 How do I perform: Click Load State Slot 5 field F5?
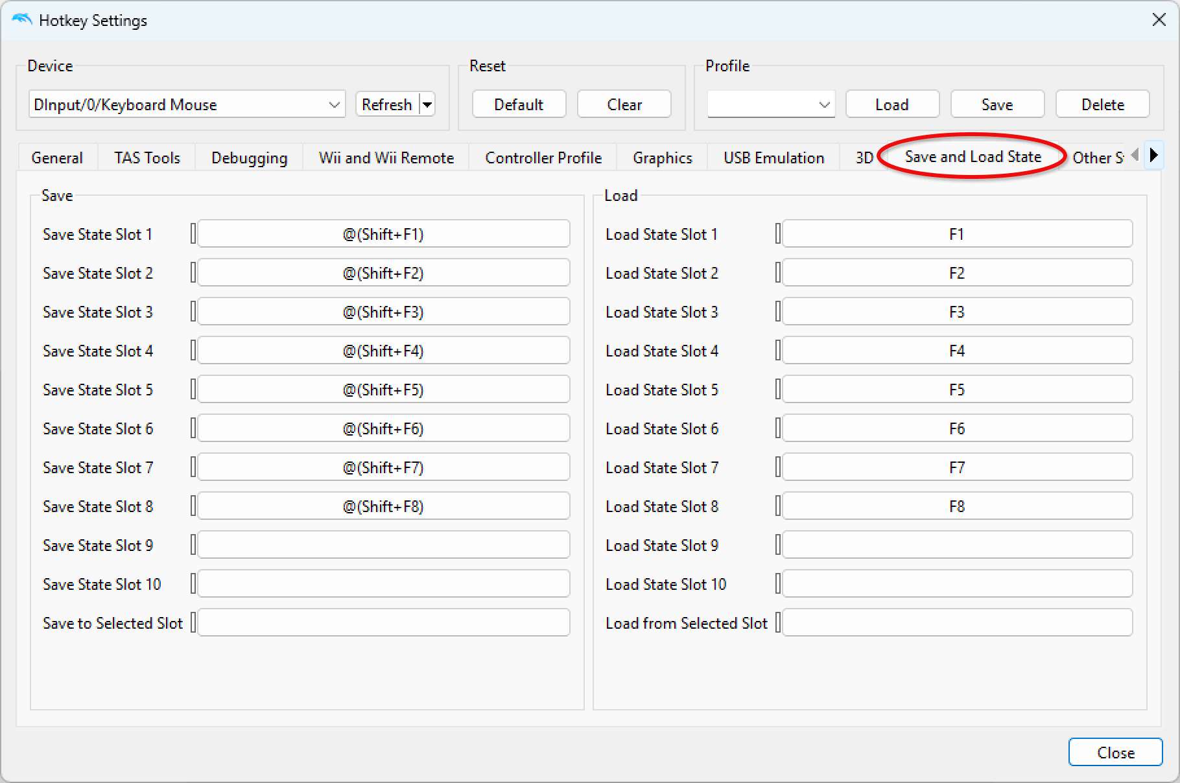pos(958,390)
